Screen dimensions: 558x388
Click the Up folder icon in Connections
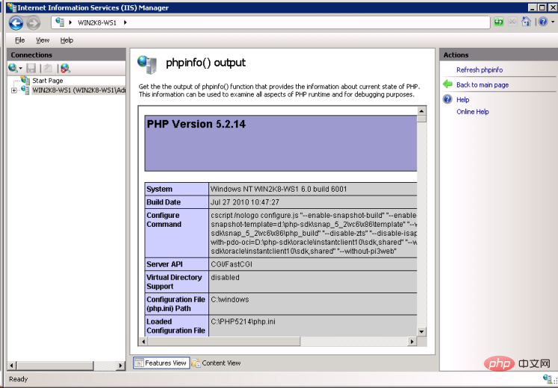(x=48, y=68)
